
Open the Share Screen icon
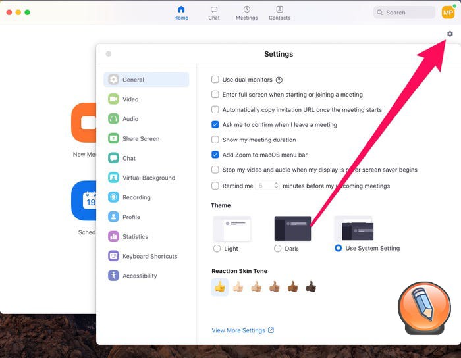coord(113,138)
